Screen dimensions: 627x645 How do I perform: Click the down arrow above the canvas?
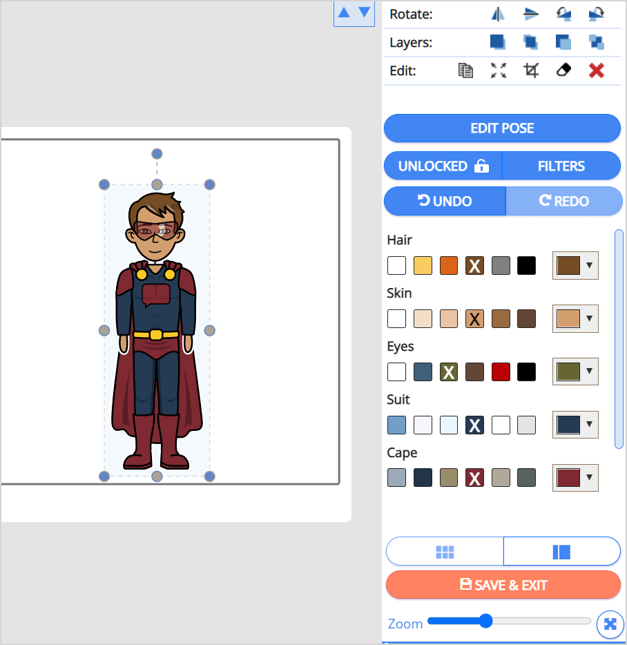(x=364, y=12)
